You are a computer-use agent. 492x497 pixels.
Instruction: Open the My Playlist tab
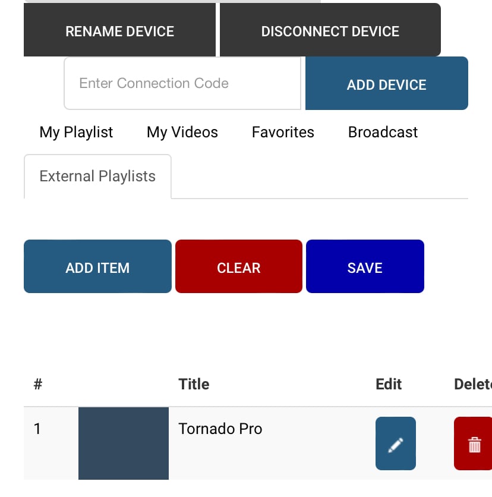pos(76,132)
